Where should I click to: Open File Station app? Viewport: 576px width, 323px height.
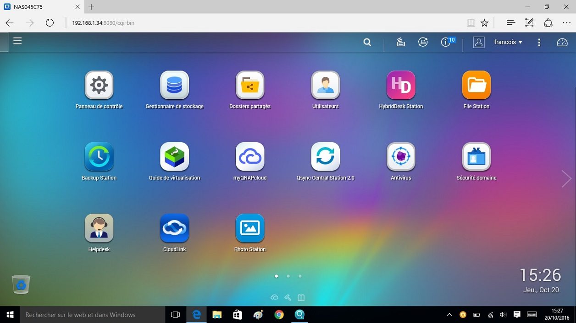pyautogui.click(x=476, y=85)
